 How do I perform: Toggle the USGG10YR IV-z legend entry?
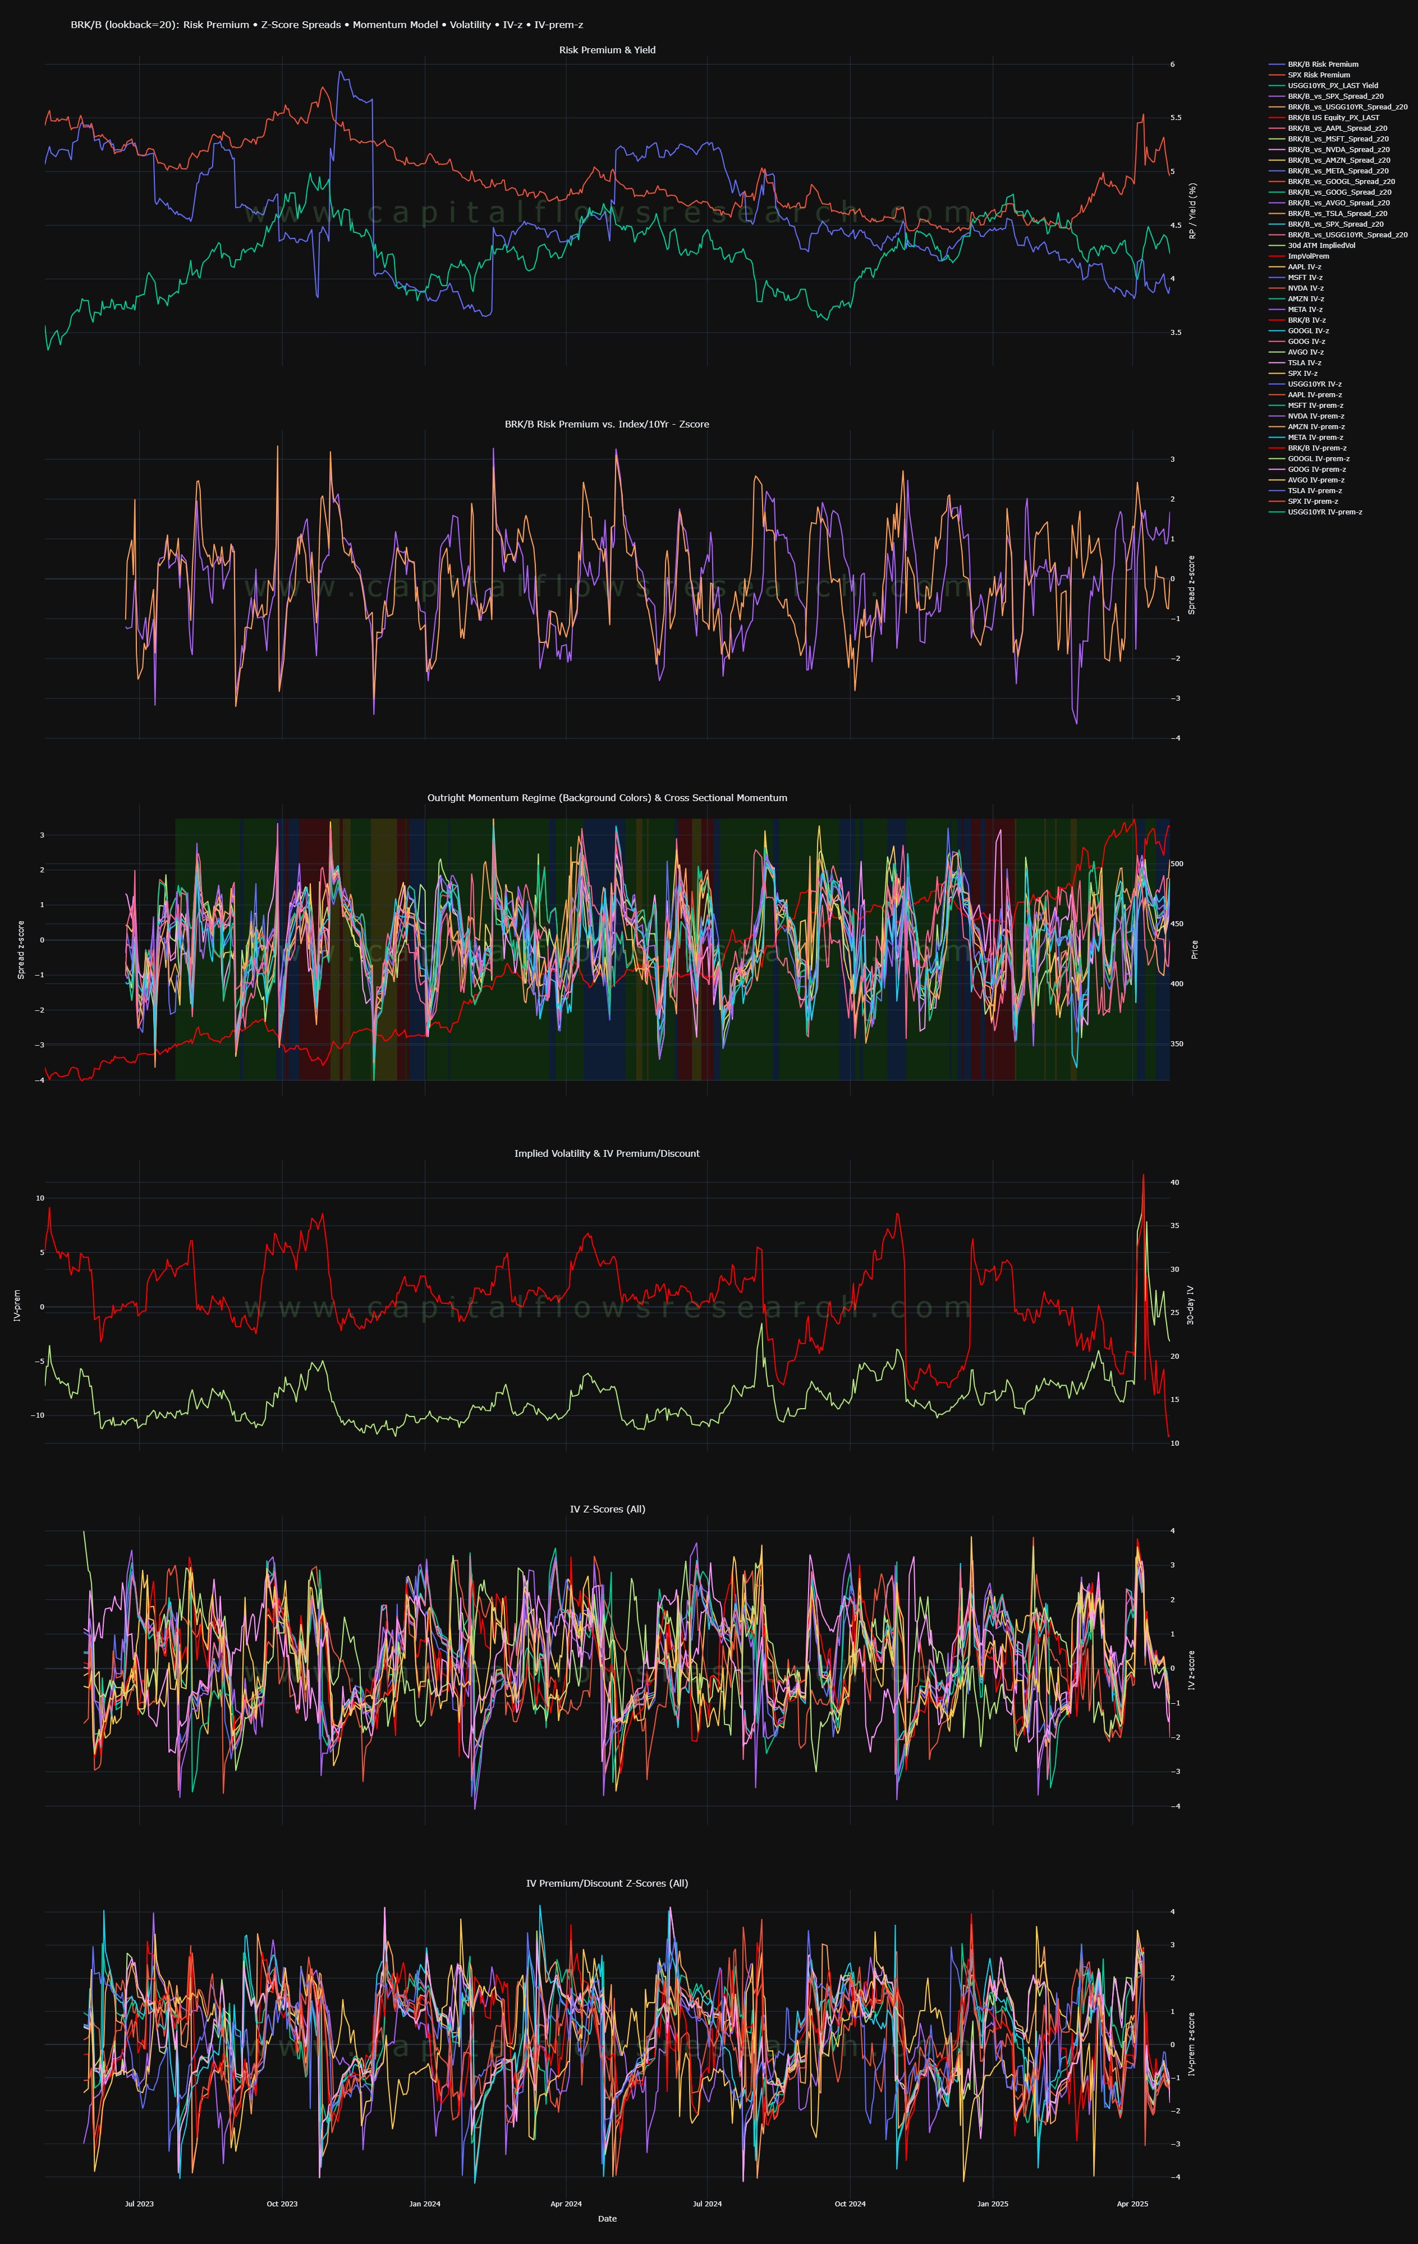click(1305, 384)
